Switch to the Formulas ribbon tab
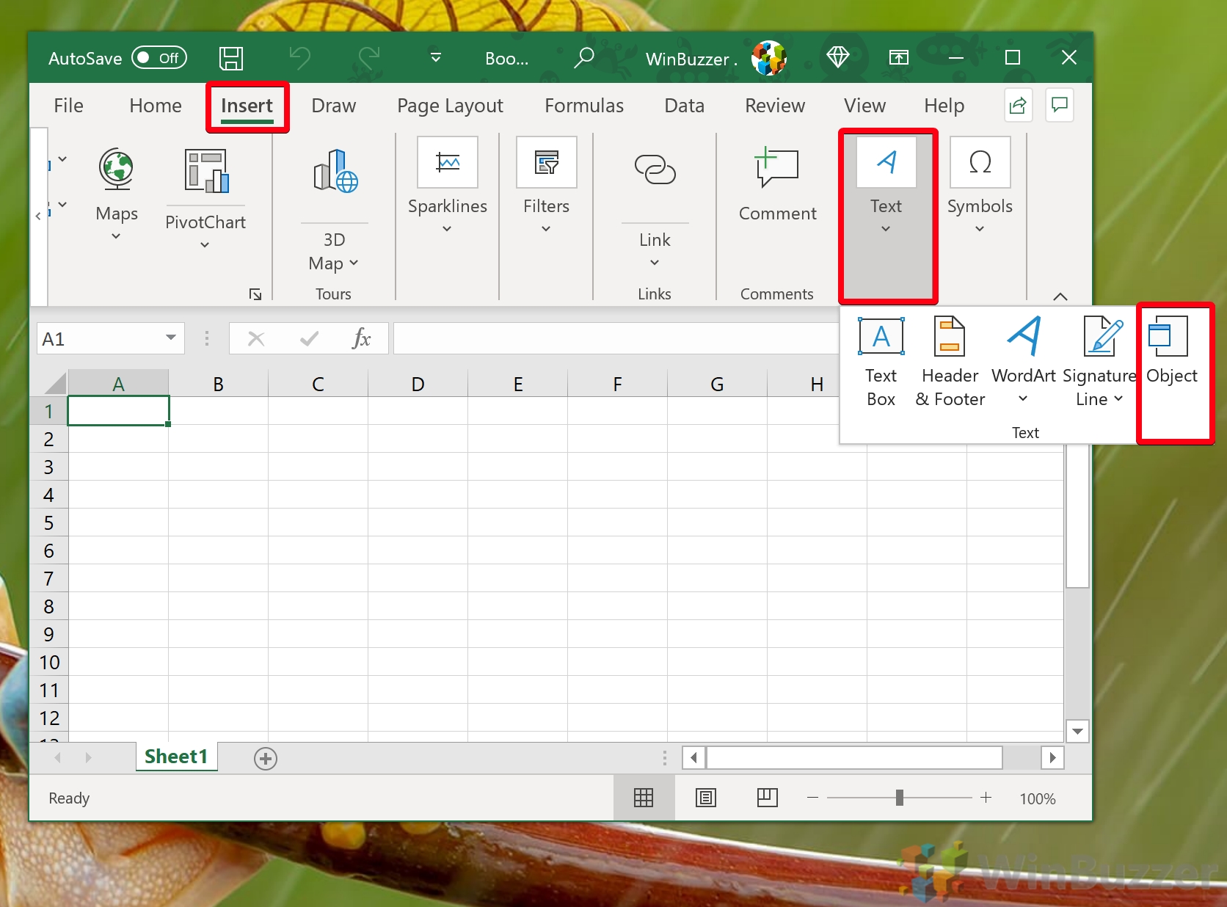 click(583, 106)
